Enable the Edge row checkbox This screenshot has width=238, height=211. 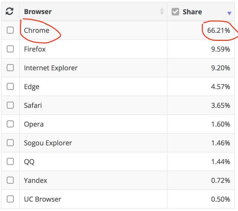10,87
